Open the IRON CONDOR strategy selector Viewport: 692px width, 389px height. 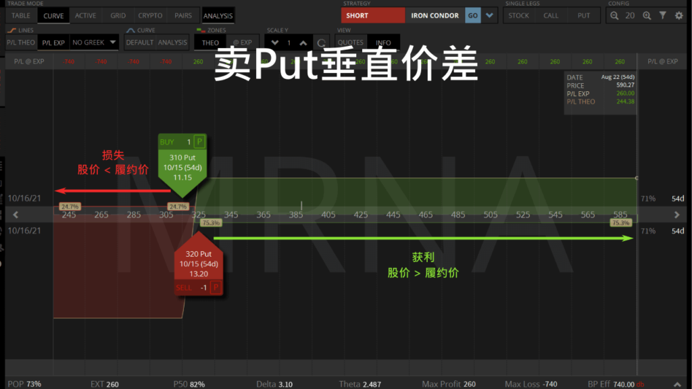[x=435, y=16]
